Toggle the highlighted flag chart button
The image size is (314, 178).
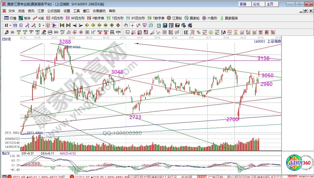55,25
